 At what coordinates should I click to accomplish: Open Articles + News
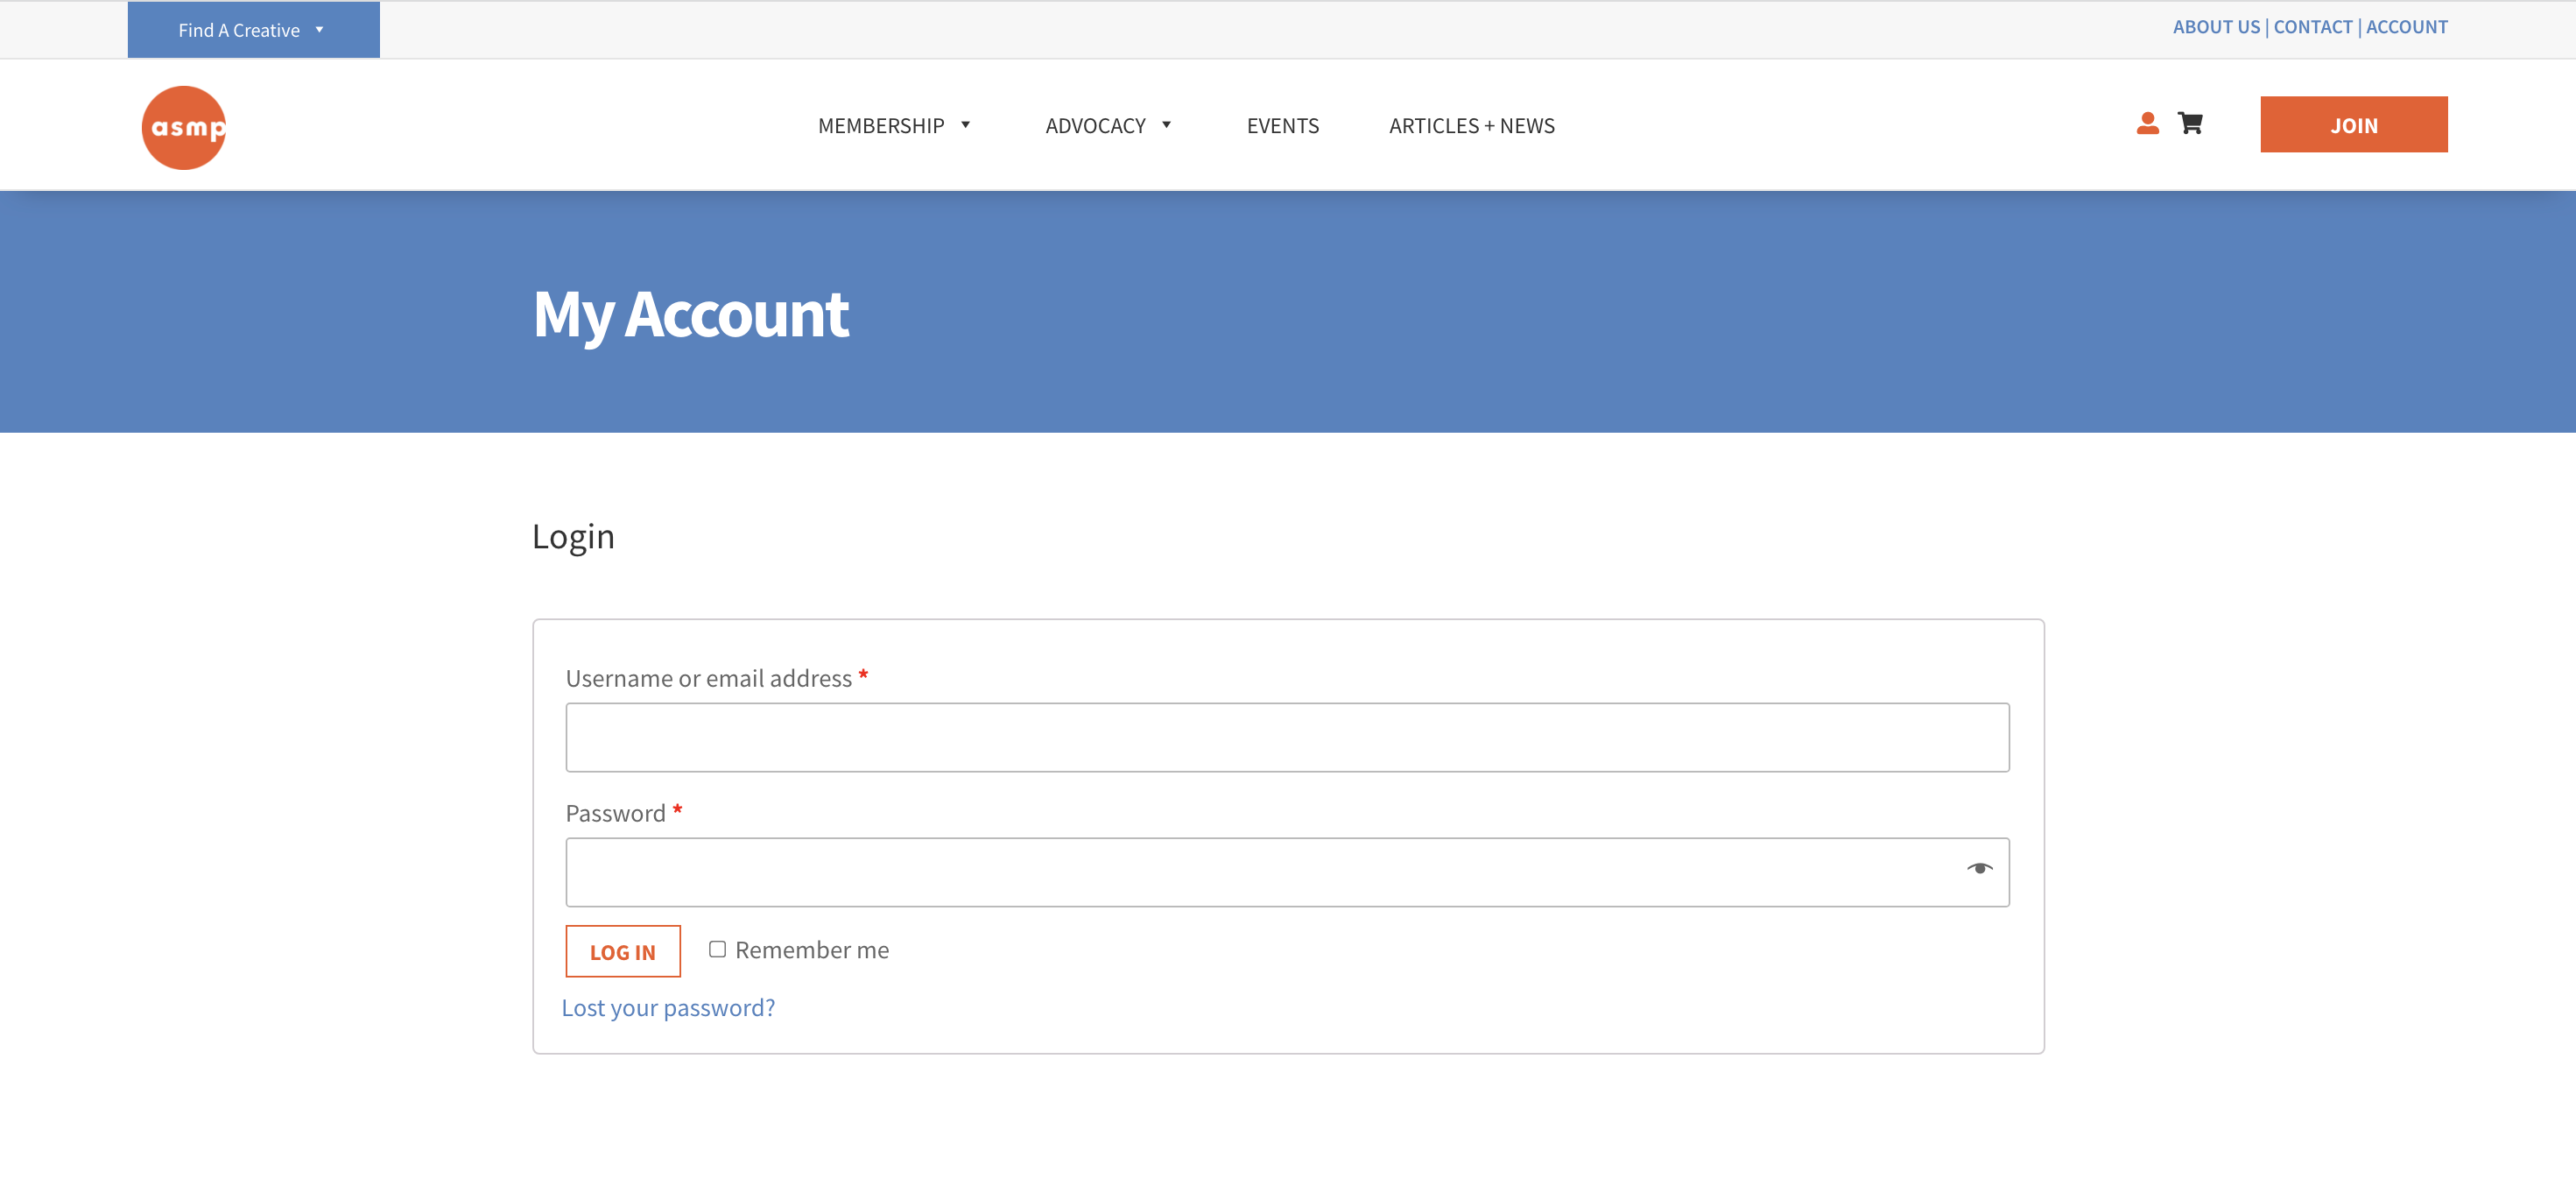pyautogui.click(x=1471, y=126)
